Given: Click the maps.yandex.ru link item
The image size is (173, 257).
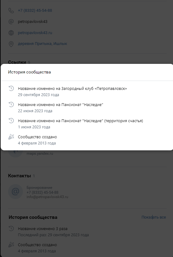Looking at the screenshot, I should point(40,153).
